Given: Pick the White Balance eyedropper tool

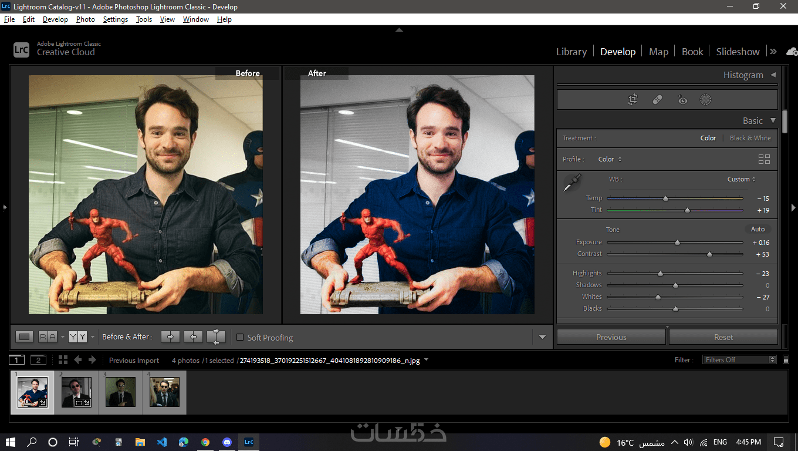Looking at the screenshot, I should coord(572,183).
